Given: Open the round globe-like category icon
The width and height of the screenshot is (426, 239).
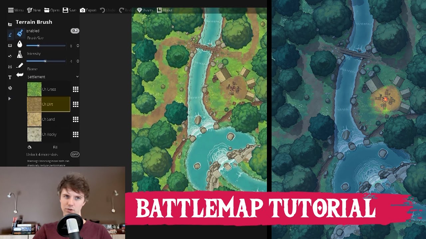Looking at the screenshot, I should point(10,88).
